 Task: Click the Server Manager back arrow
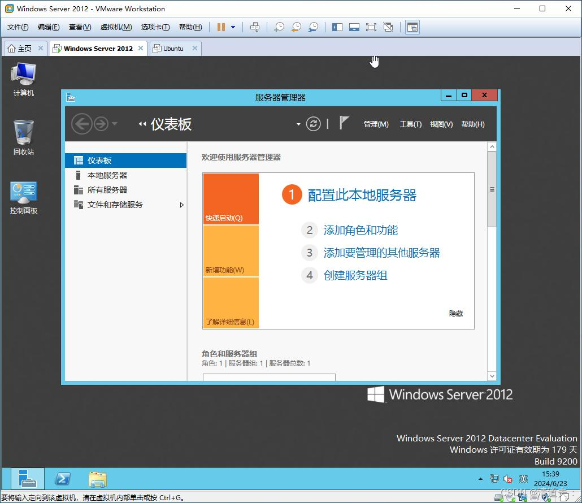[82, 124]
